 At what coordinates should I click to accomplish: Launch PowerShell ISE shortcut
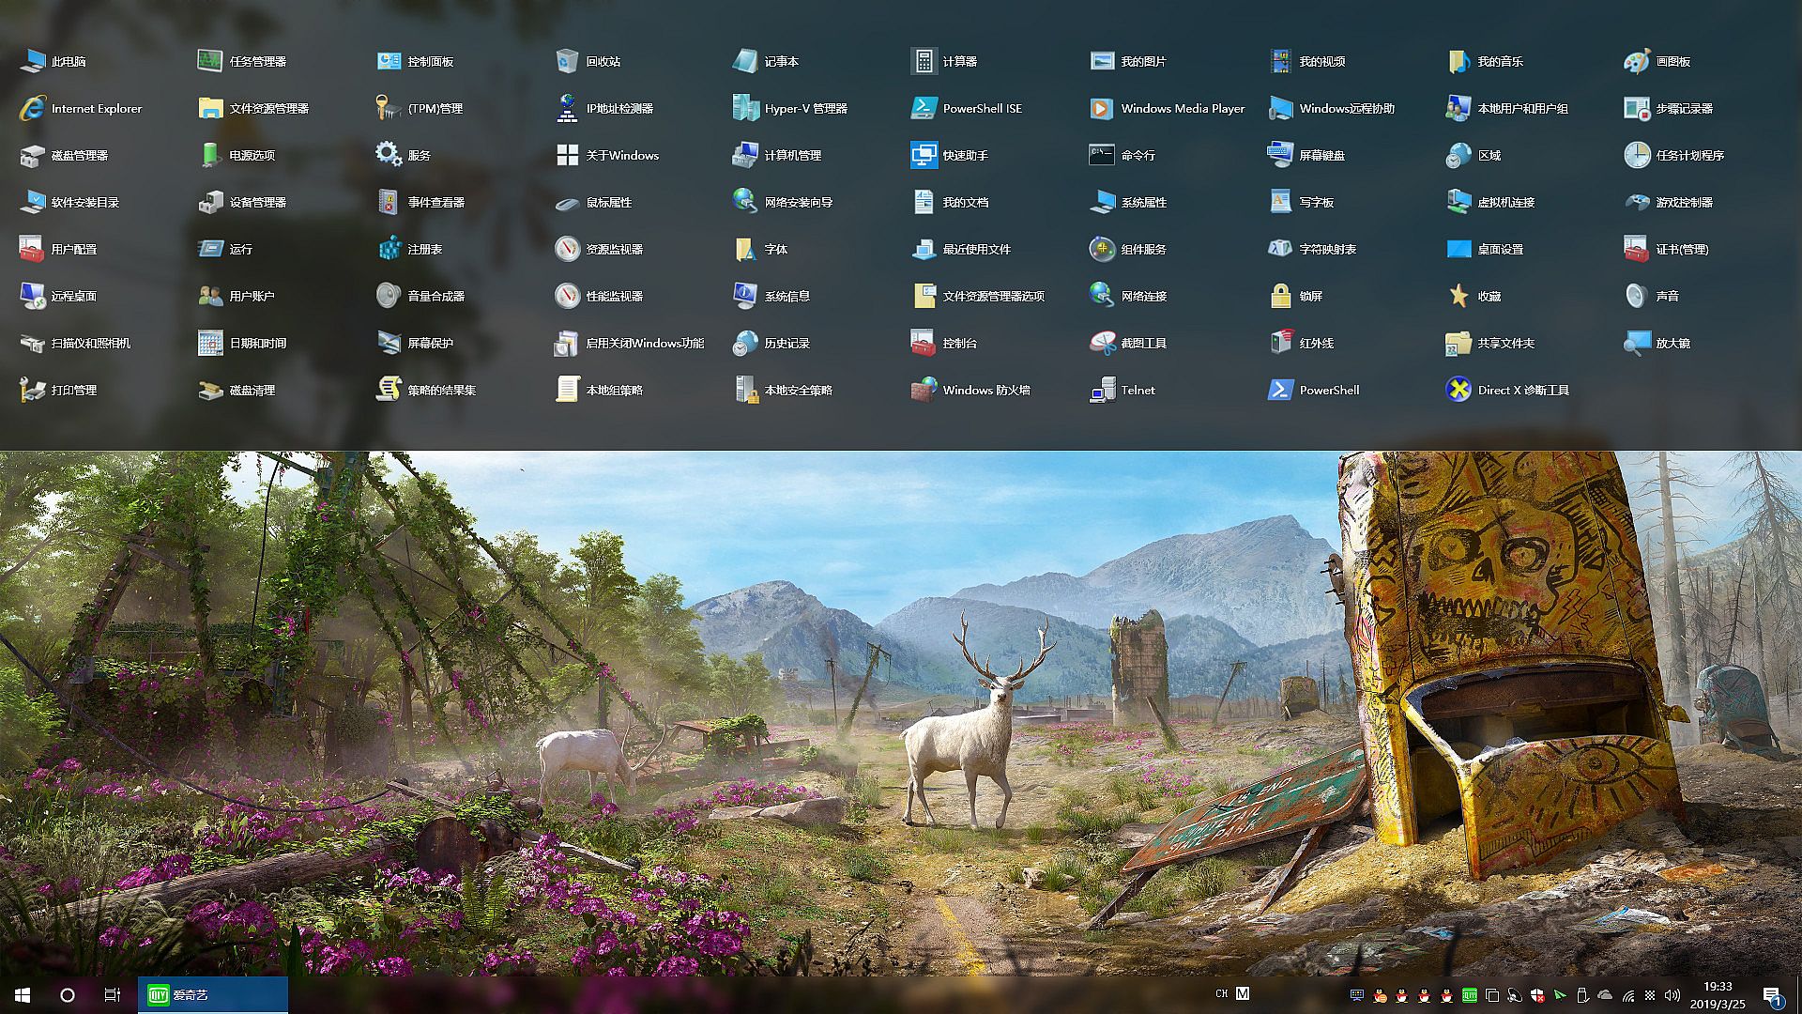(924, 108)
